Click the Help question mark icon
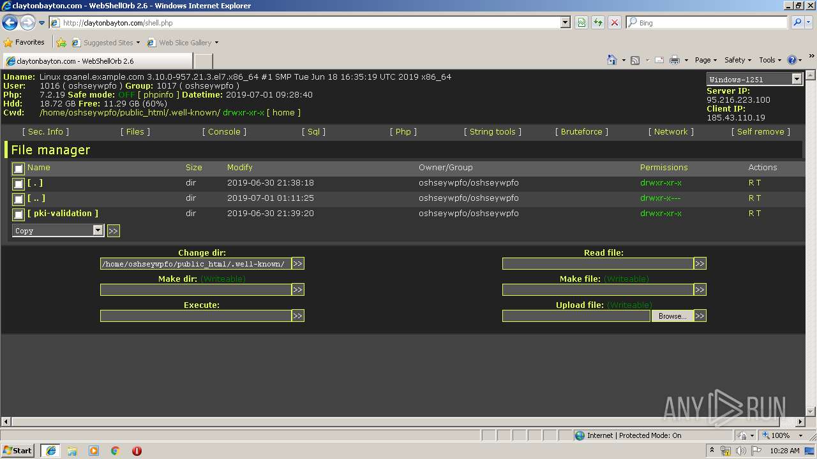 click(x=792, y=60)
